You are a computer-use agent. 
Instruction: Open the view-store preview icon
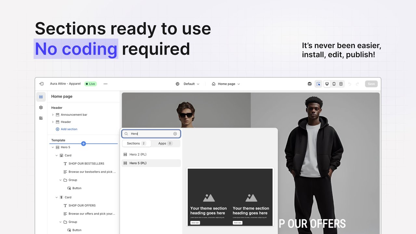click(x=309, y=84)
